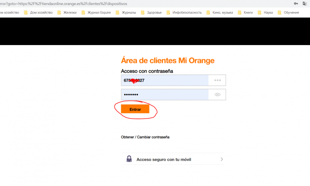Open the Obtener / Cambiar contraseña link
This screenshot has height=186, width=310.
coord(145,137)
